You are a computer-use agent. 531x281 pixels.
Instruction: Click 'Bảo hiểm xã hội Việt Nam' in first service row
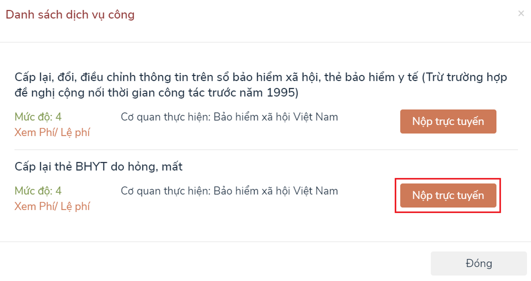(x=275, y=117)
